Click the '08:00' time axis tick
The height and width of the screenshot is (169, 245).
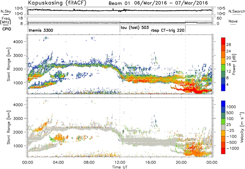coord(89,163)
